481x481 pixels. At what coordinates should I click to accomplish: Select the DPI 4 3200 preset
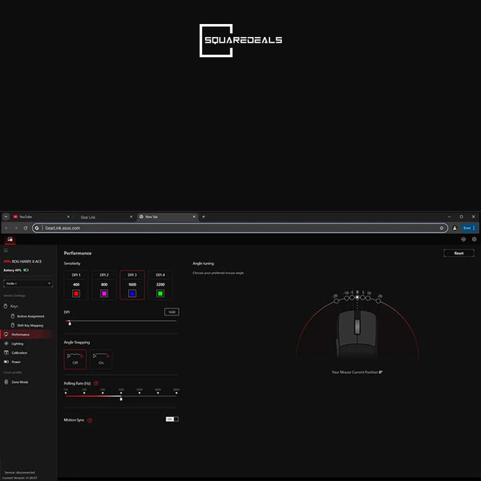[160, 285]
